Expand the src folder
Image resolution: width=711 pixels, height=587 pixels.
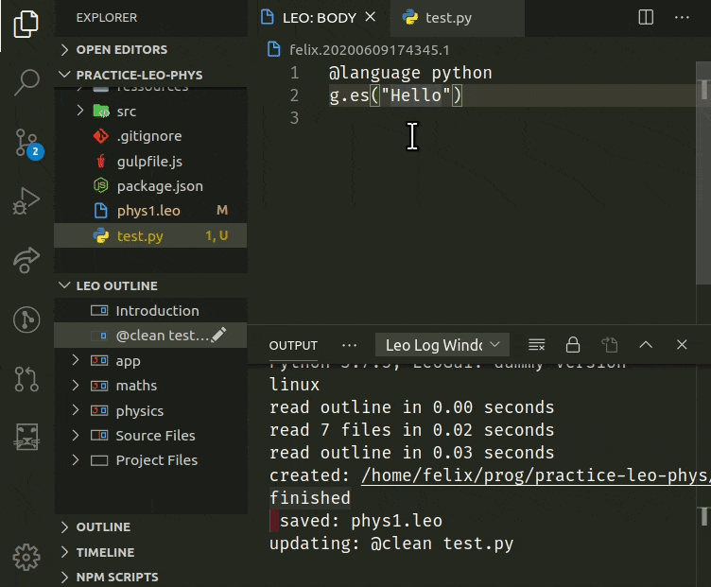point(80,111)
